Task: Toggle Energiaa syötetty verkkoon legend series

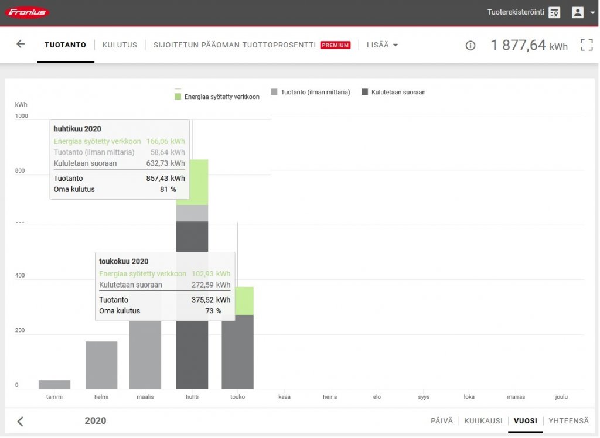Action: [217, 97]
